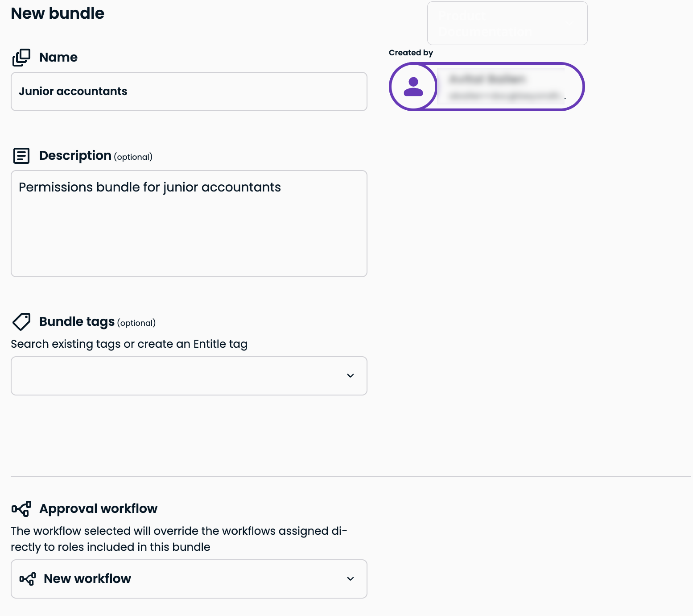Click the Approval workflow section title
Viewport: 693px width, 616px height.
(99, 509)
